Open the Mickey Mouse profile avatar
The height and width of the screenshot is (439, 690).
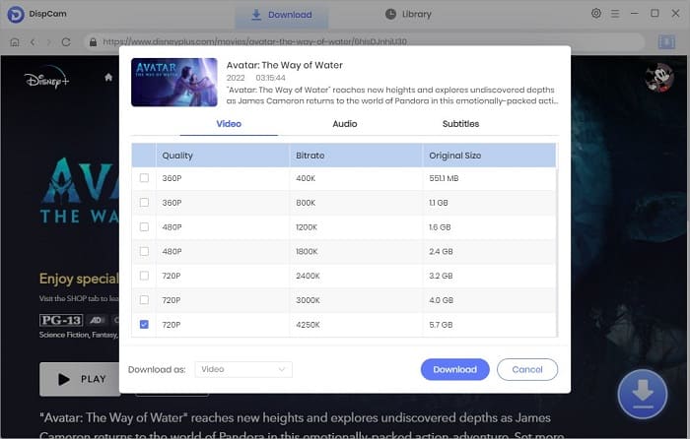click(x=658, y=78)
